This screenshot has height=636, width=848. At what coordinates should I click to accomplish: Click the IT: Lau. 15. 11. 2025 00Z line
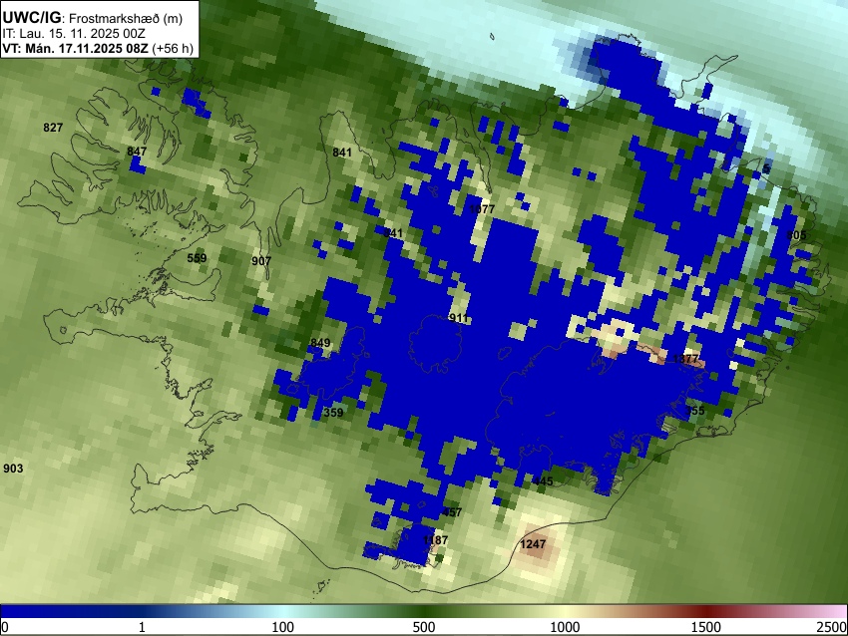coord(74,34)
